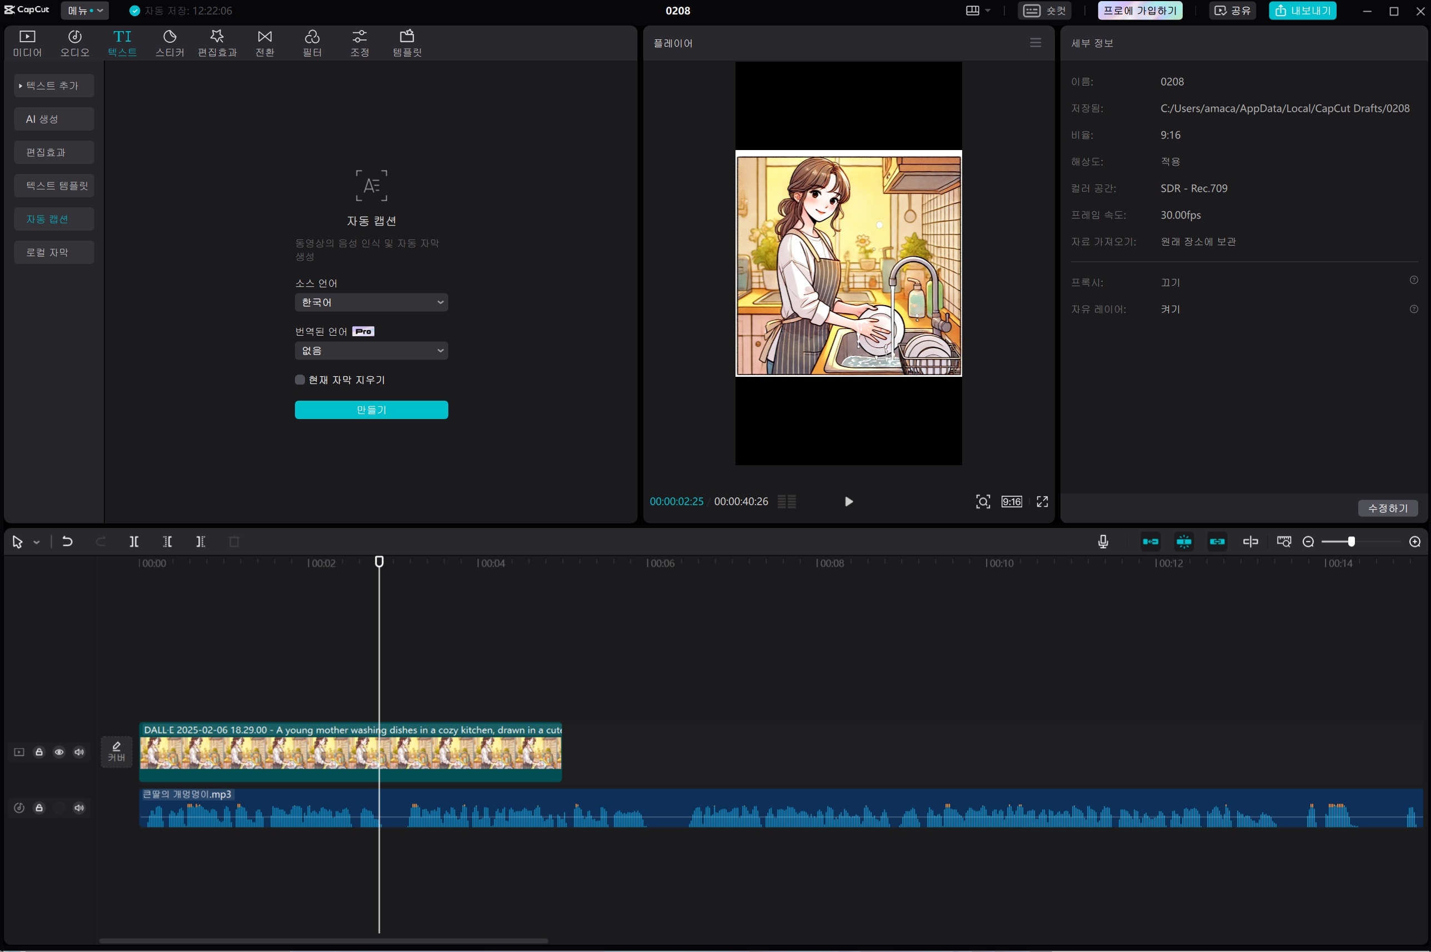Zoom out the timeline

tap(1308, 541)
